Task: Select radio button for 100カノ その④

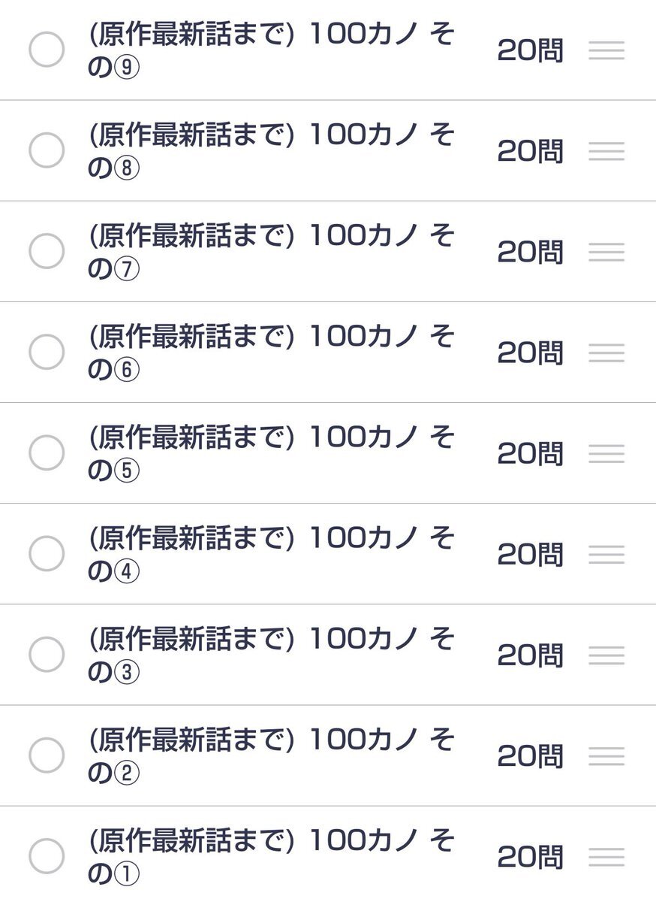Action: [x=47, y=553]
